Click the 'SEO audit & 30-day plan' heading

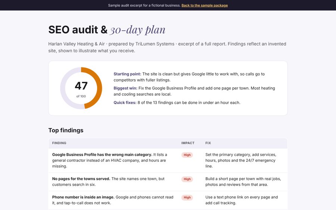click(107, 30)
